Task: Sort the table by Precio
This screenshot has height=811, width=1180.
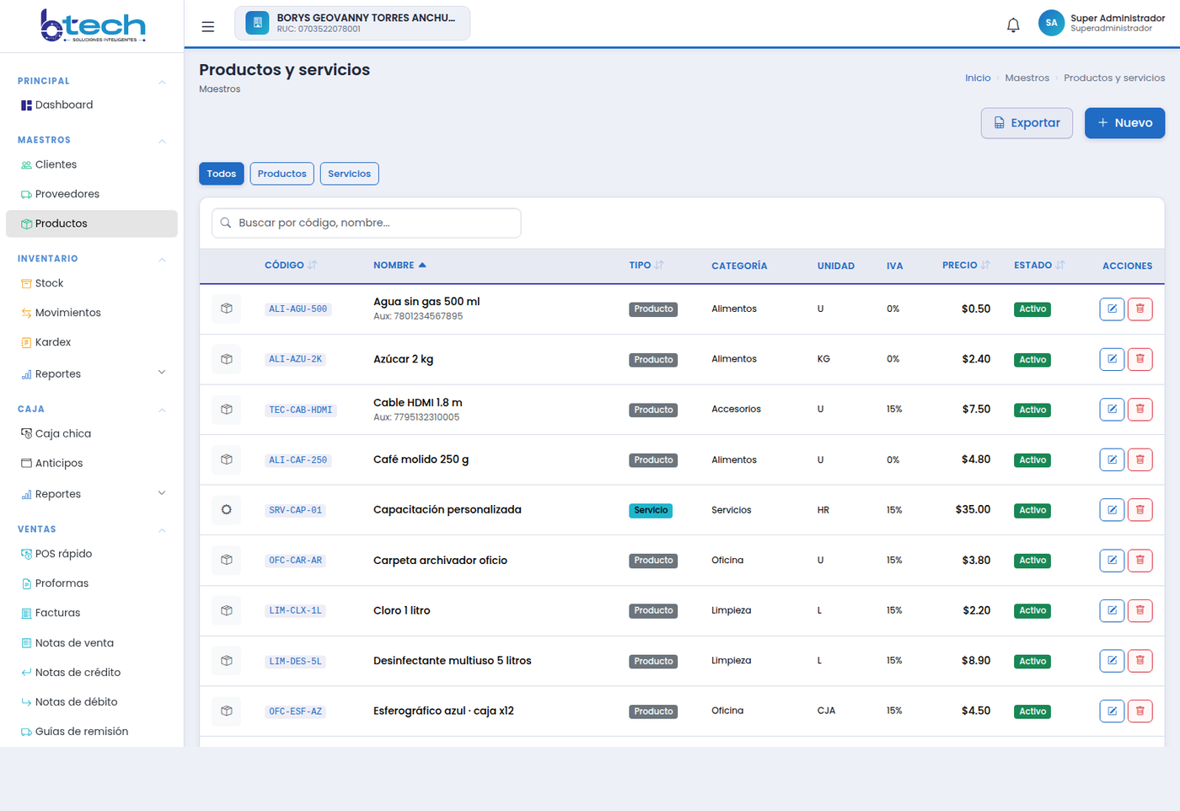Action: point(966,265)
